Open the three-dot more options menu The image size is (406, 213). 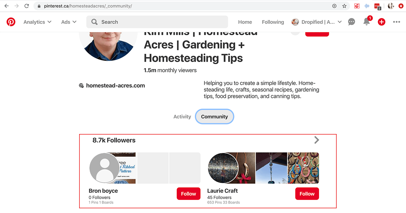[x=397, y=22]
